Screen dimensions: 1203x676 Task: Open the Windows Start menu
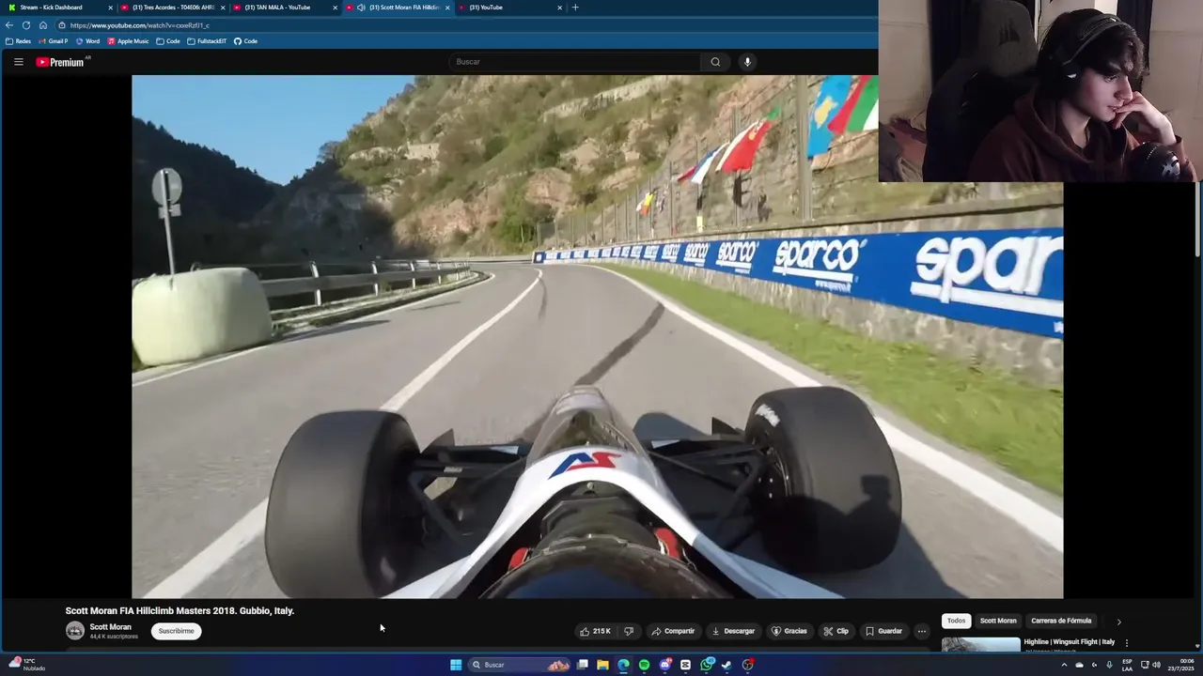click(x=456, y=665)
